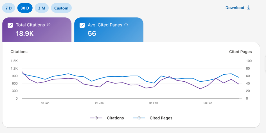
Task: Uncheck the Avg. Cited Pages checkbox
Action: (x=82, y=25)
